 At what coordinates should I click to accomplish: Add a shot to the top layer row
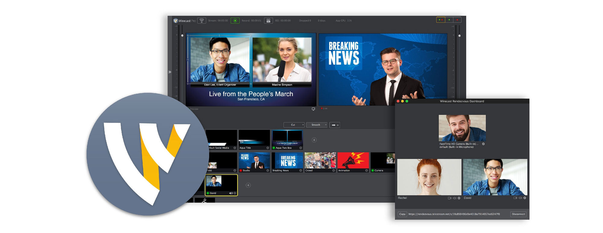(314, 140)
